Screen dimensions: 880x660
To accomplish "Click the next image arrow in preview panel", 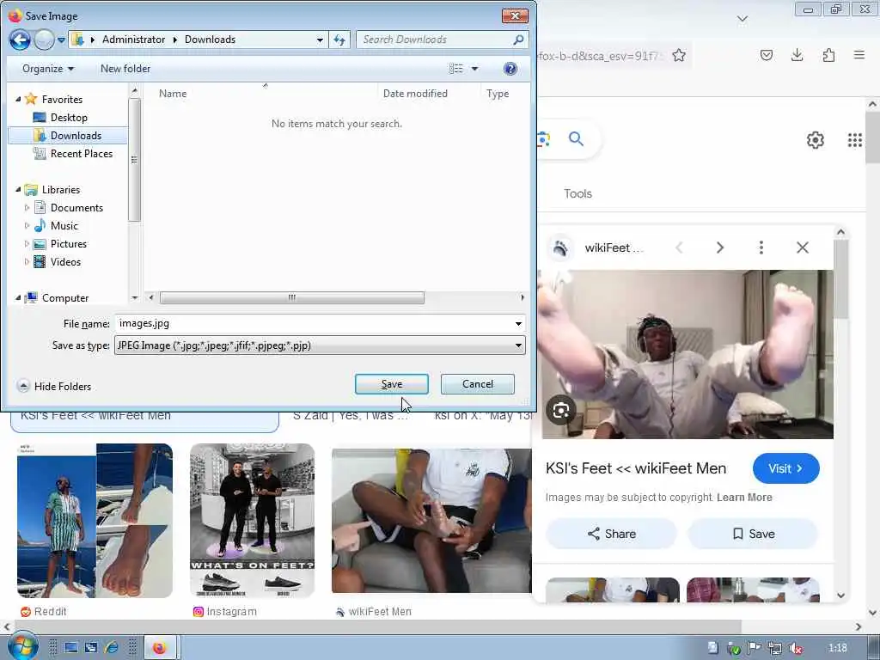I will click(720, 247).
